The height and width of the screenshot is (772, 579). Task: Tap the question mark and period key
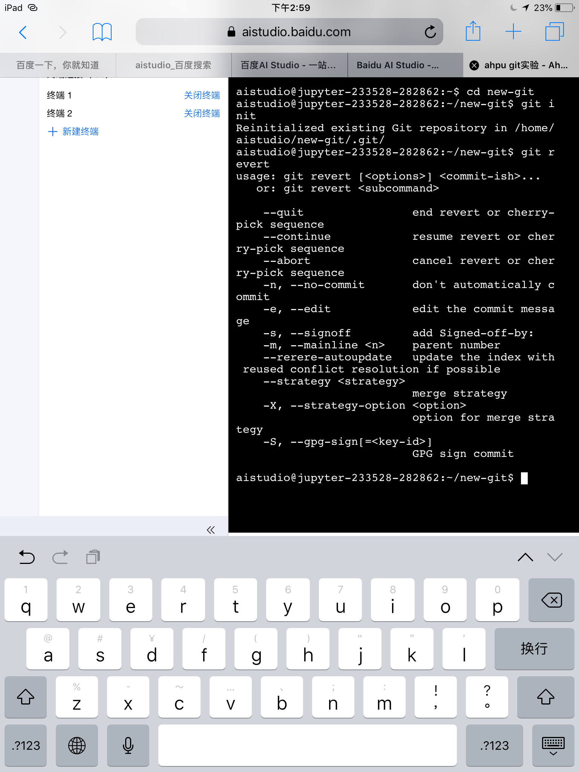click(487, 697)
